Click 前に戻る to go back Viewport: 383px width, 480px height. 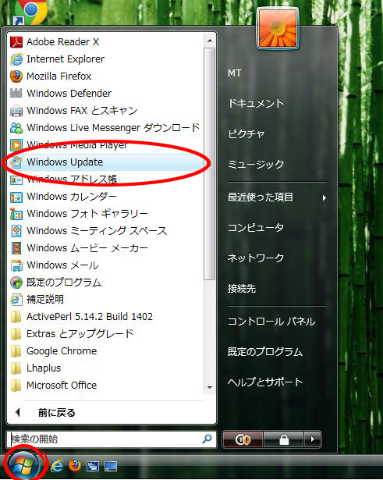57,413
